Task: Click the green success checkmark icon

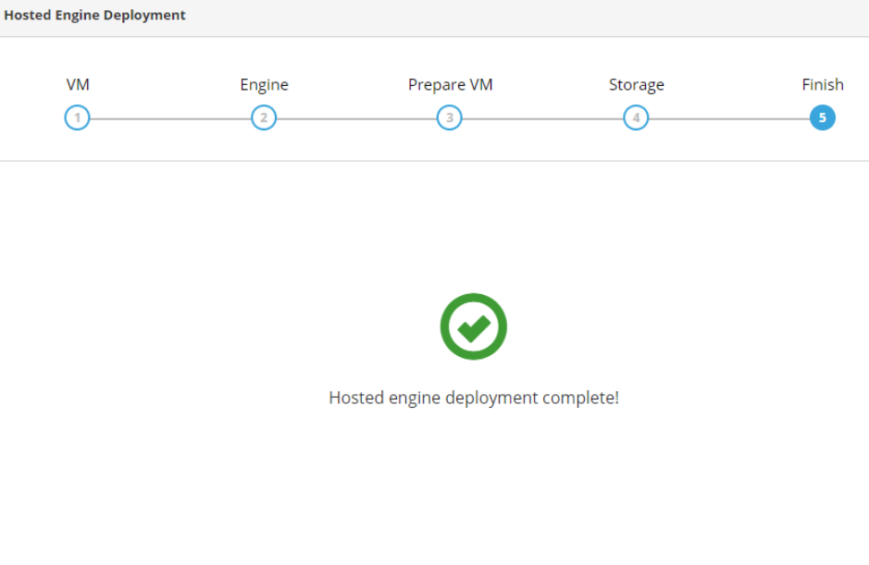Action: pyautogui.click(x=473, y=326)
